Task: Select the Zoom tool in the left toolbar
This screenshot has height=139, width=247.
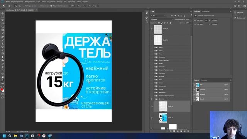Action: [3, 80]
